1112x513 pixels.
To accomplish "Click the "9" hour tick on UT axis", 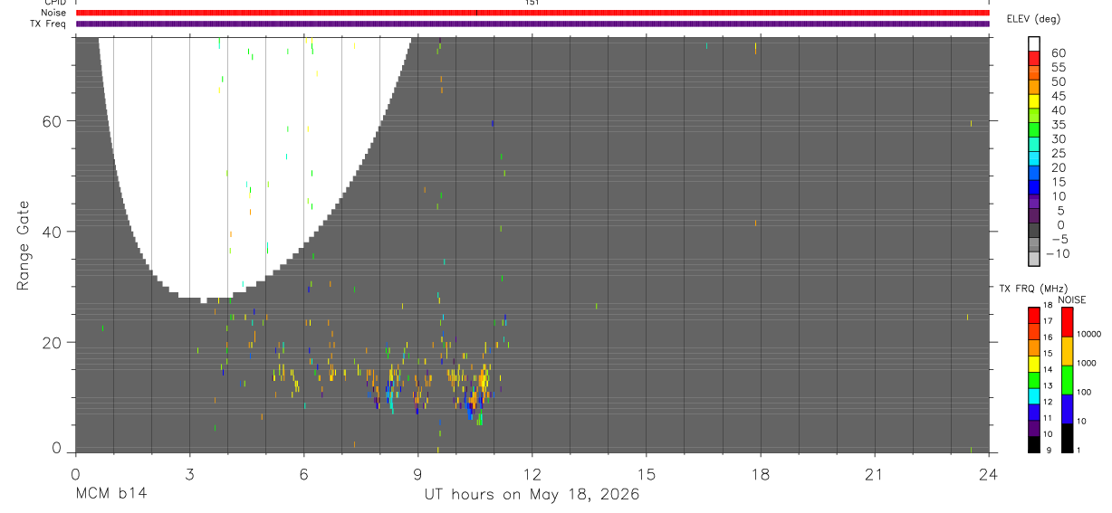I will [417, 474].
